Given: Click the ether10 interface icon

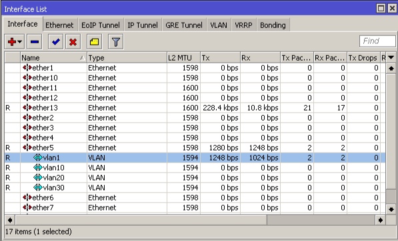Looking at the screenshot, I should 27,77.
